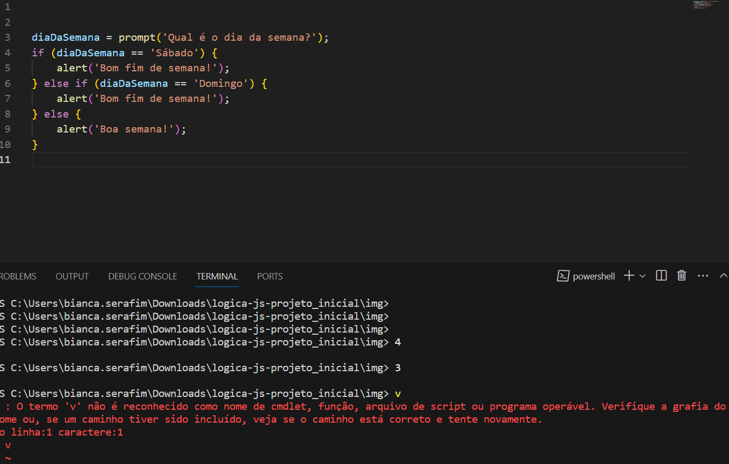The height and width of the screenshot is (464, 729).
Task: Click line number 5 in the gutter
Action: point(7,68)
